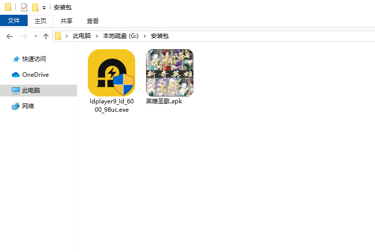Click the ldplayer9_ld_6000_98uc.exe file name
375x252 pixels.
tap(112, 105)
